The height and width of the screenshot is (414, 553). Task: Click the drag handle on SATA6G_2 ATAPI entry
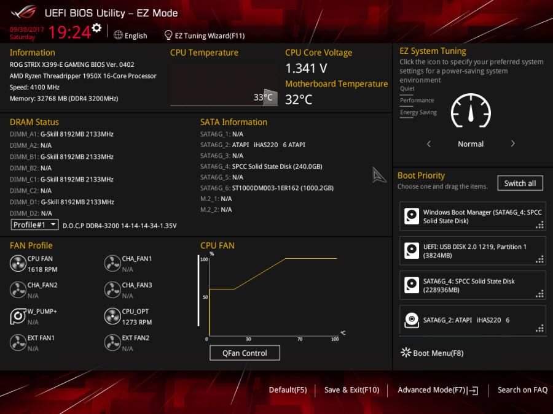tap(539, 328)
